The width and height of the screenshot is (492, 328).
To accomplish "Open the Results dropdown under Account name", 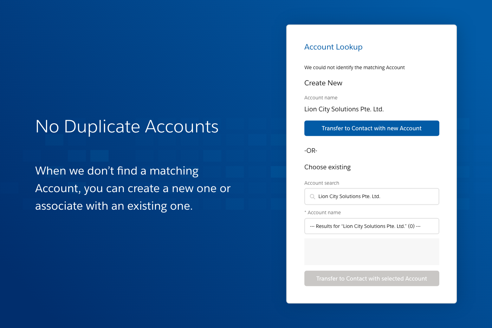I will (x=371, y=226).
